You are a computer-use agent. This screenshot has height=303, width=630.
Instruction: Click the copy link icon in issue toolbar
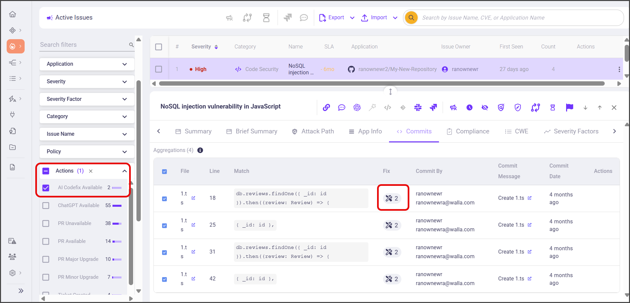(x=326, y=108)
